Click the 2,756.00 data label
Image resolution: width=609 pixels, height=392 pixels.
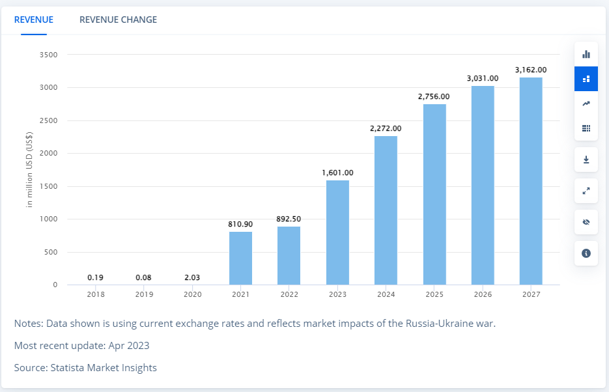434,96
